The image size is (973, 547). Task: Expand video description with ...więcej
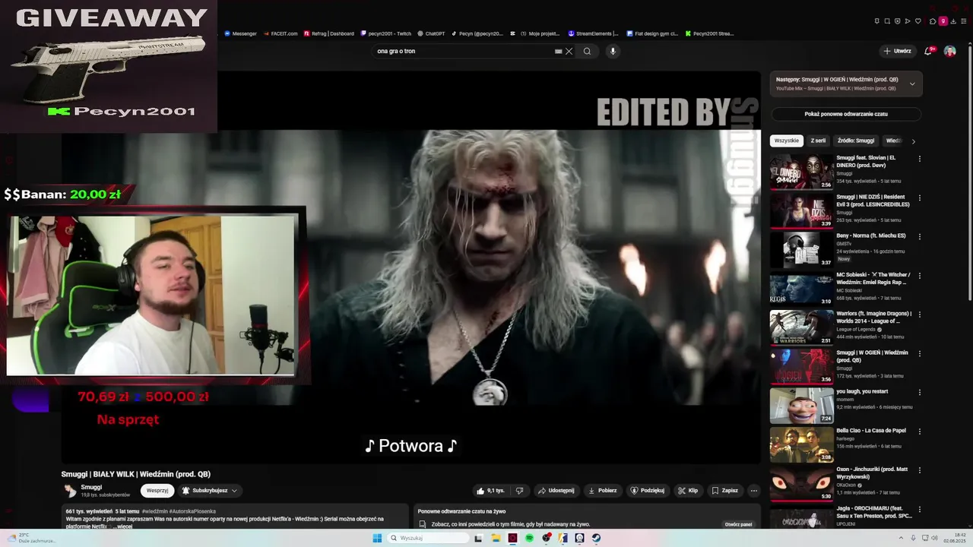point(123,526)
